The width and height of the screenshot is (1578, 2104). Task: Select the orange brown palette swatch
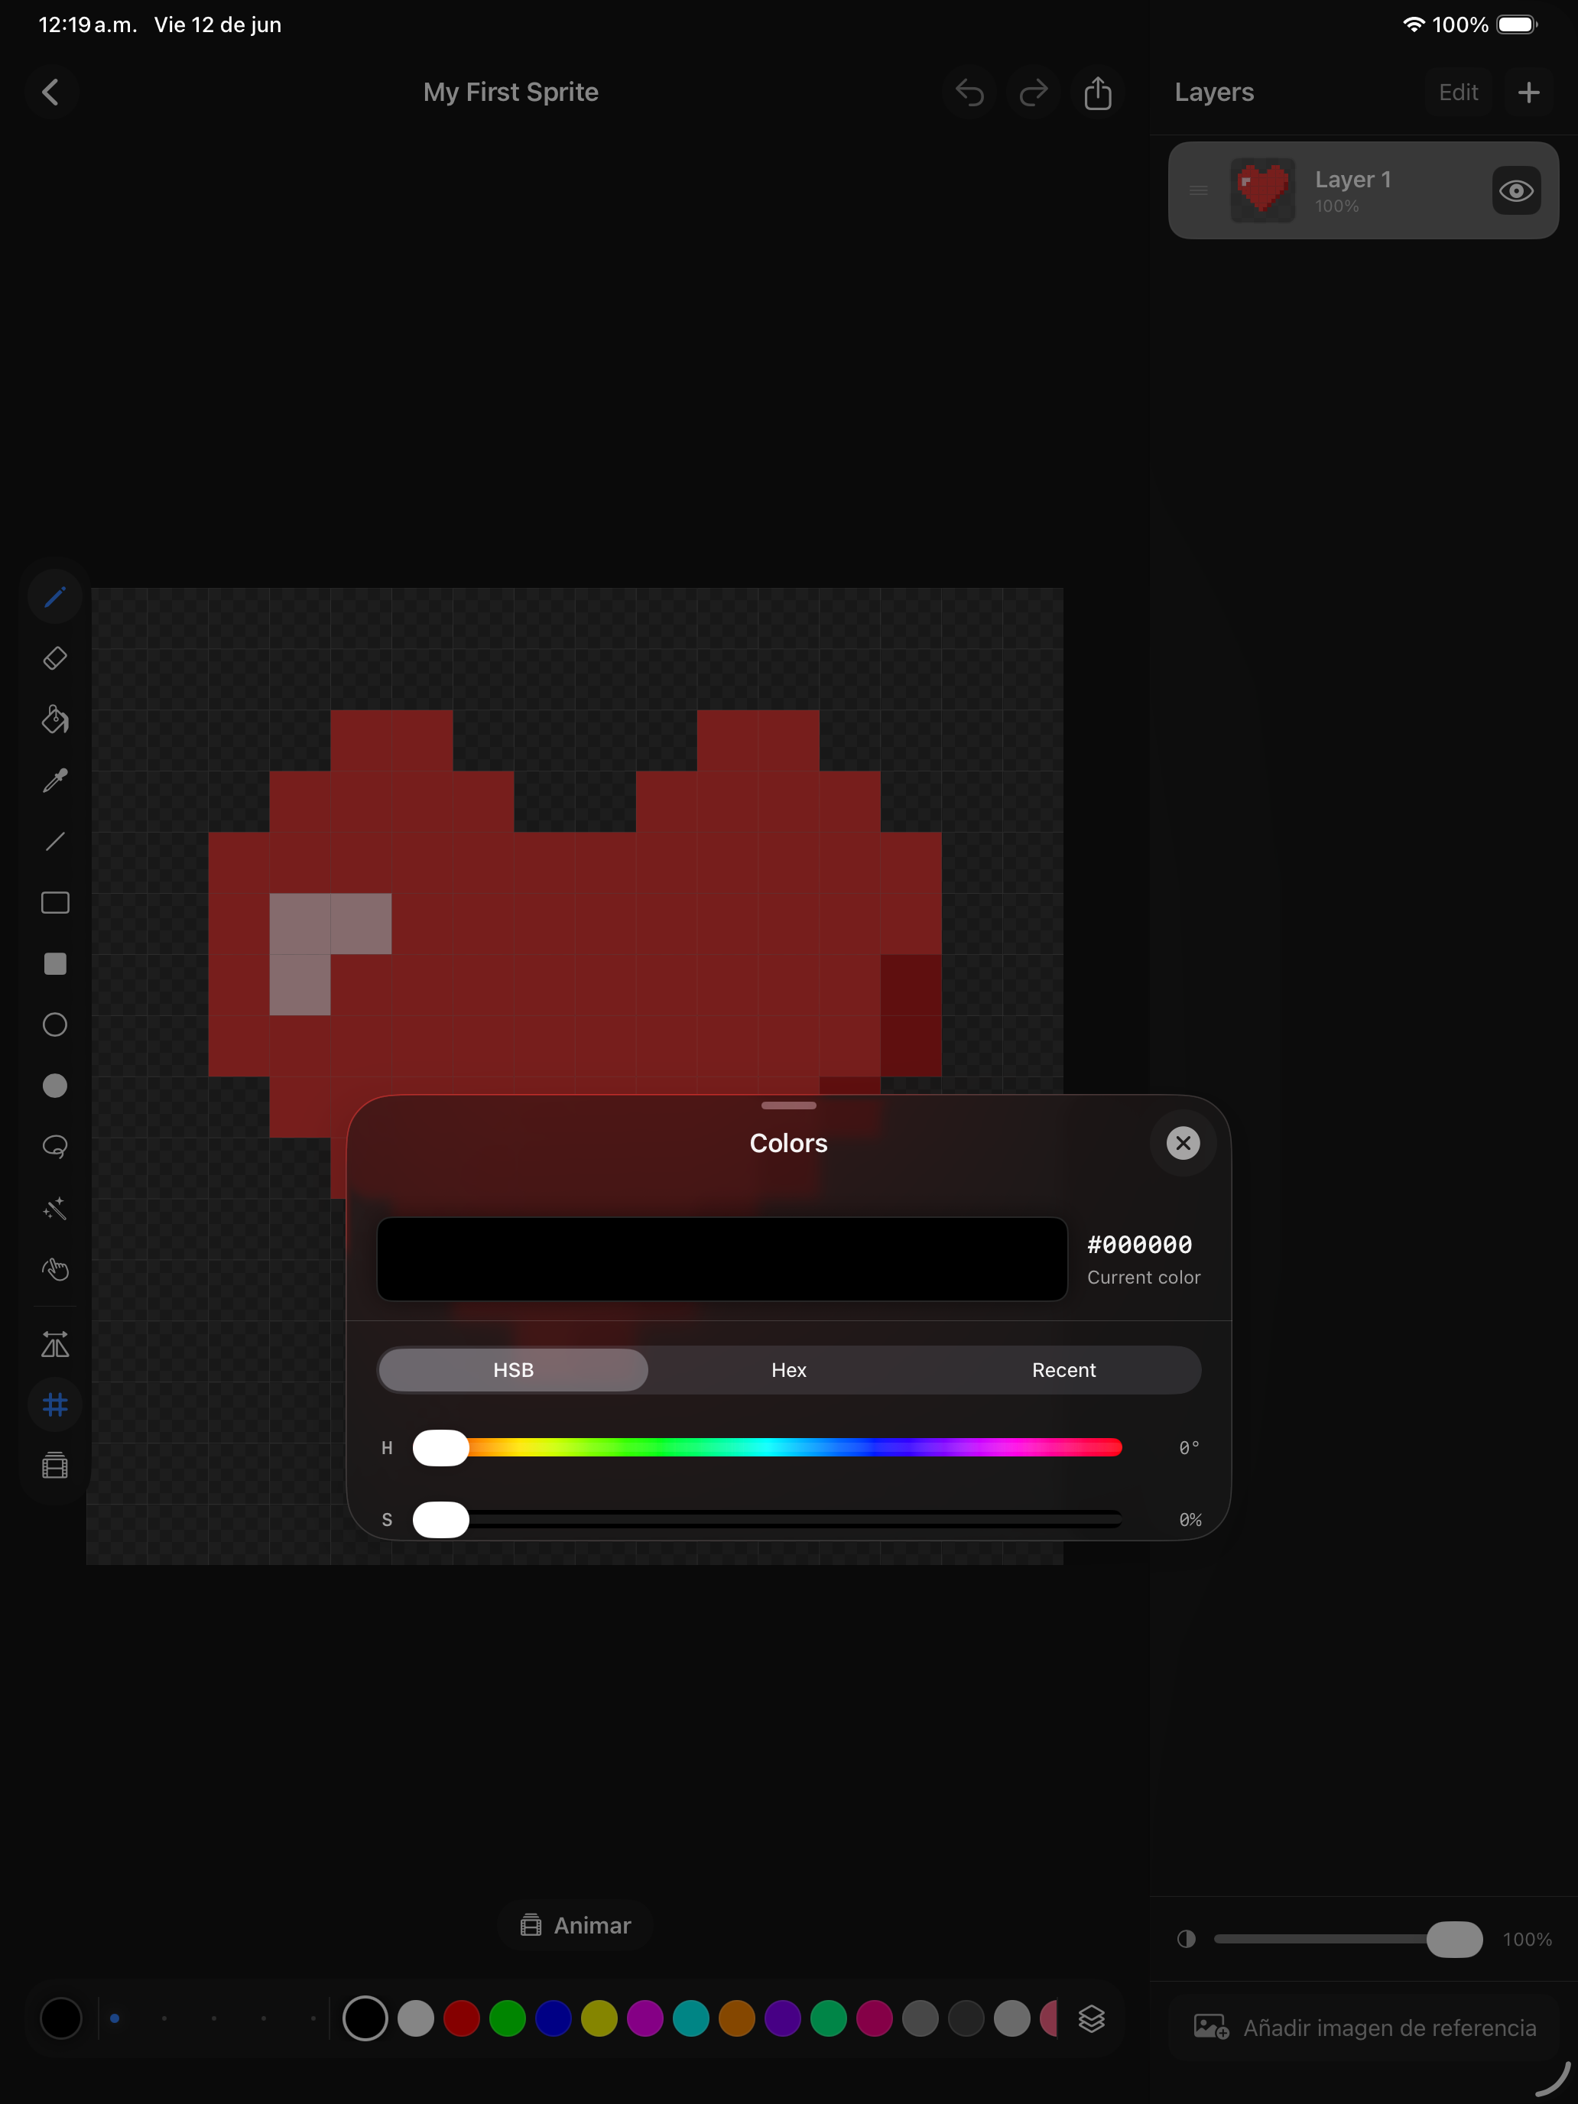(x=736, y=2018)
